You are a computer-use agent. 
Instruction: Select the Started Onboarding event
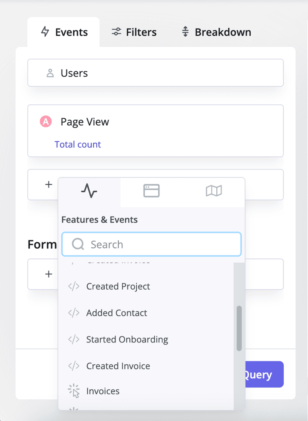click(x=127, y=339)
